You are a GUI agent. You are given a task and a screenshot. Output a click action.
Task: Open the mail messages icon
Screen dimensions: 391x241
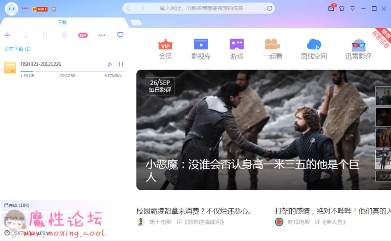click(331, 8)
